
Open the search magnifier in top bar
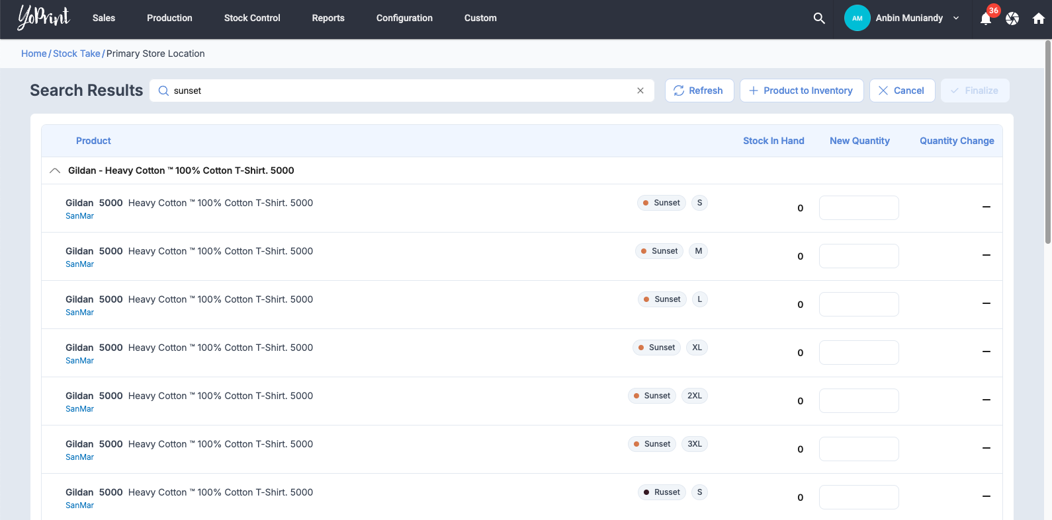point(818,19)
